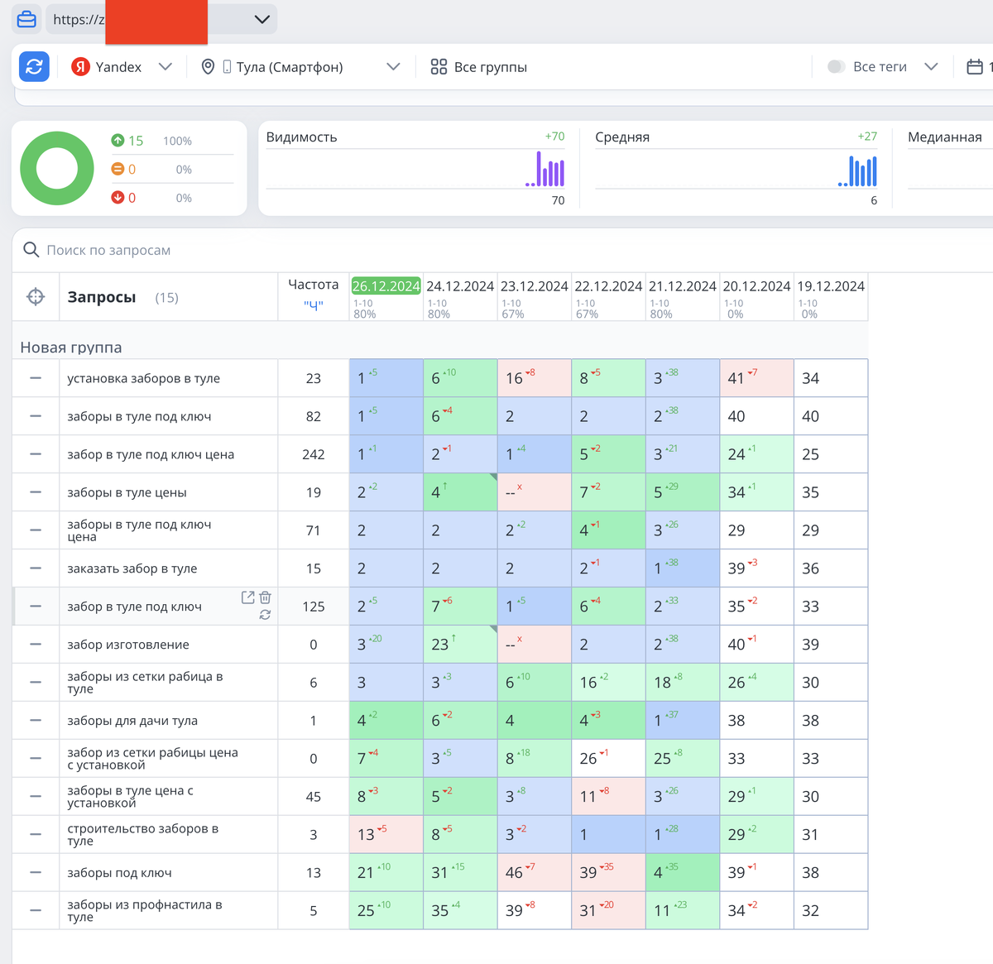Image resolution: width=993 pixels, height=964 pixels.
Task: Select the 20.12.2024 date column header
Action: [x=756, y=286]
